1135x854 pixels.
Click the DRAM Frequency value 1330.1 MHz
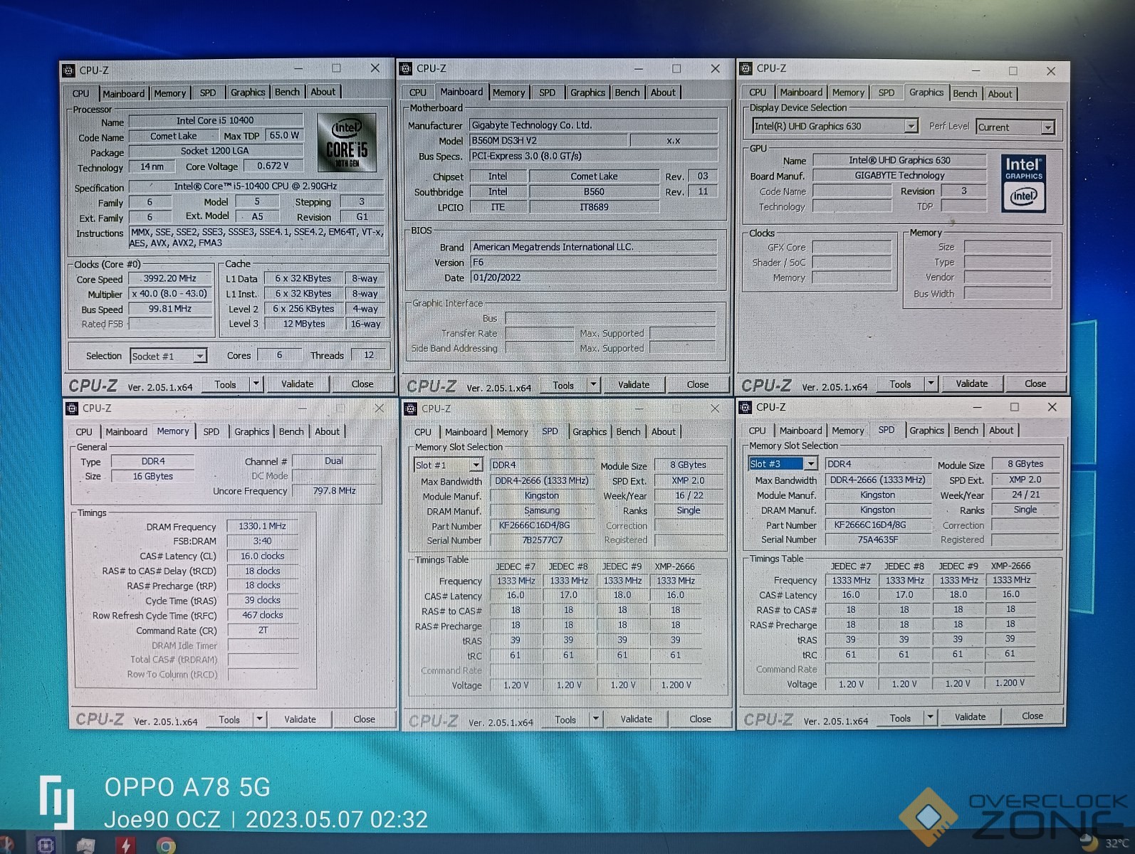click(262, 527)
